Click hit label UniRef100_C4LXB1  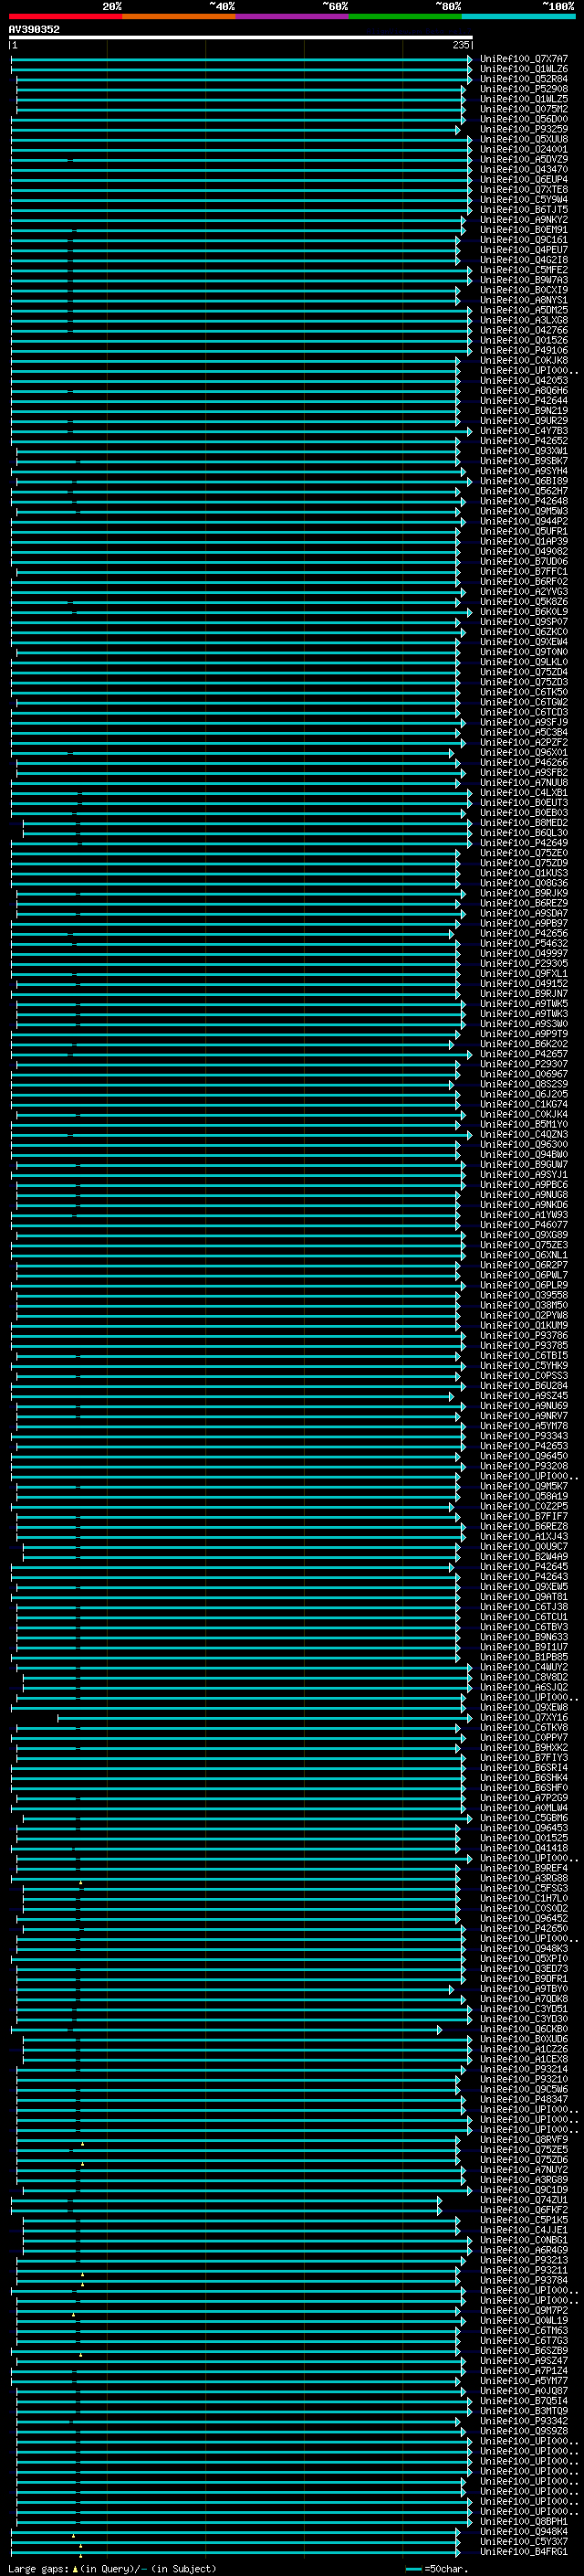pos(523,793)
